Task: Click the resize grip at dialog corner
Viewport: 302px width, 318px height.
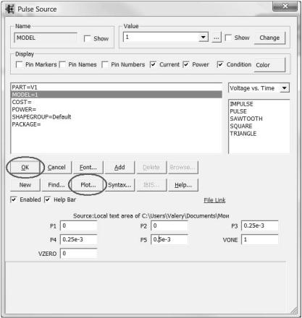Action: pos(294,310)
